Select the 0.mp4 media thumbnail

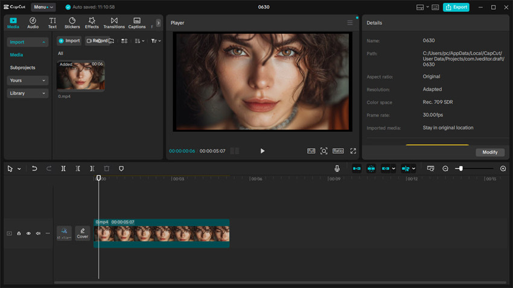pyautogui.click(x=81, y=75)
